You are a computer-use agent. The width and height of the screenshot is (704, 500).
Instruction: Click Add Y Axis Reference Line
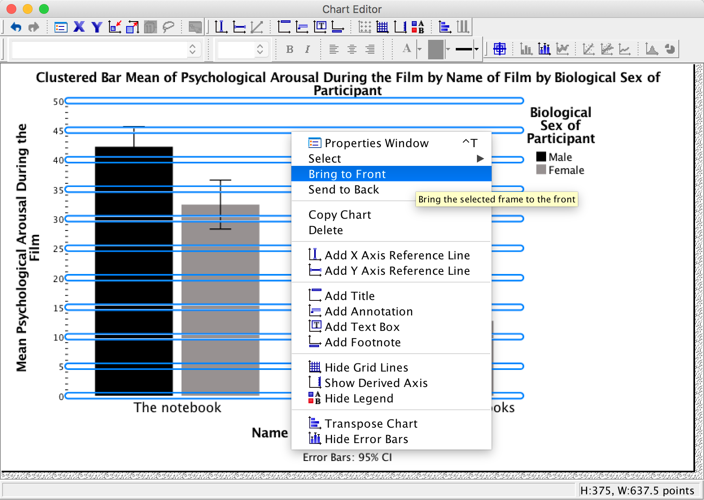pyautogui.click(x=397, y=271)
